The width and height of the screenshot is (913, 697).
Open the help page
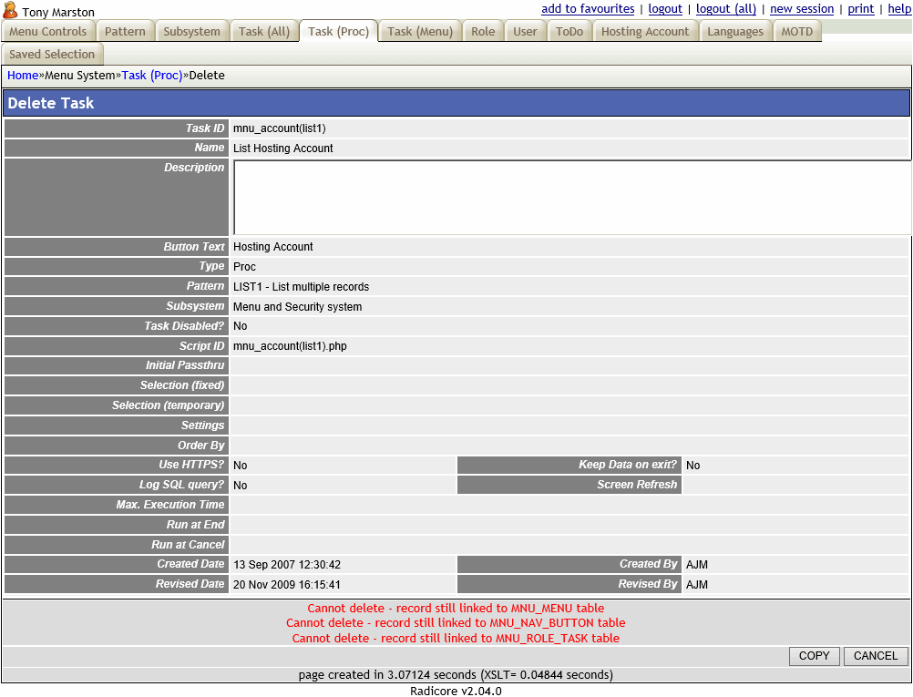899,8
